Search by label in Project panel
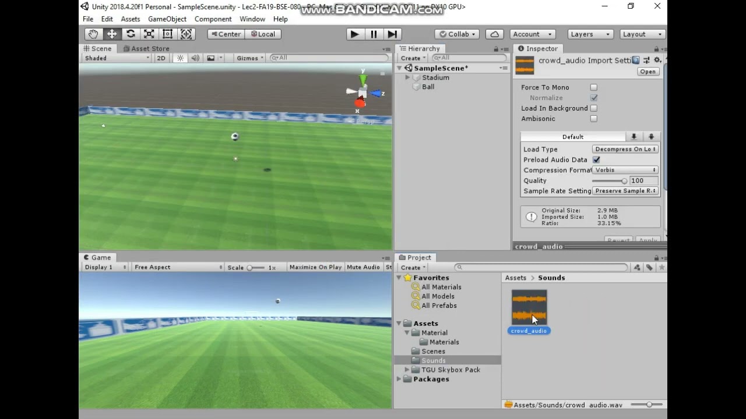 [649, 267]
